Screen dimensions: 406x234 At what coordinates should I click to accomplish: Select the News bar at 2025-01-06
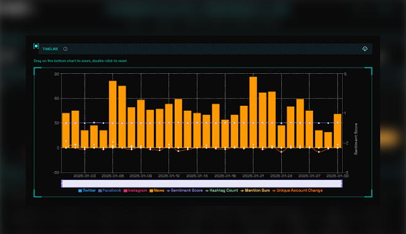point(113,115)
